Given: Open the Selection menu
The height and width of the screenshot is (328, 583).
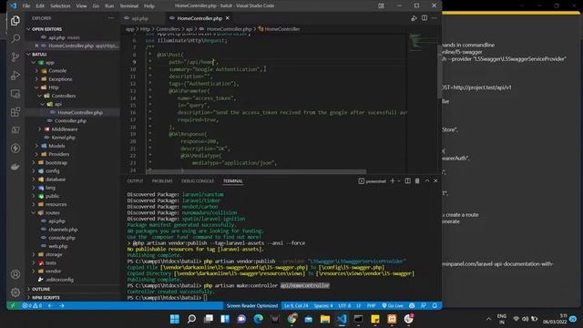Looking at the screenshot, I should (60, 6).
